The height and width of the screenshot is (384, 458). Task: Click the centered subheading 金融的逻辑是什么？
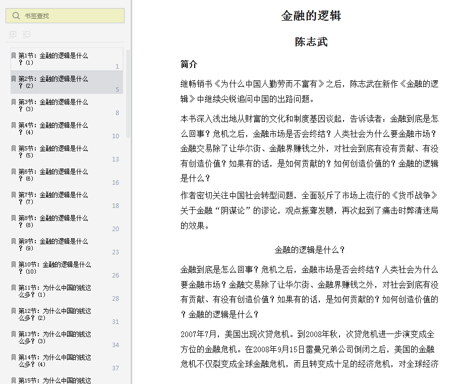coord(310,250)
